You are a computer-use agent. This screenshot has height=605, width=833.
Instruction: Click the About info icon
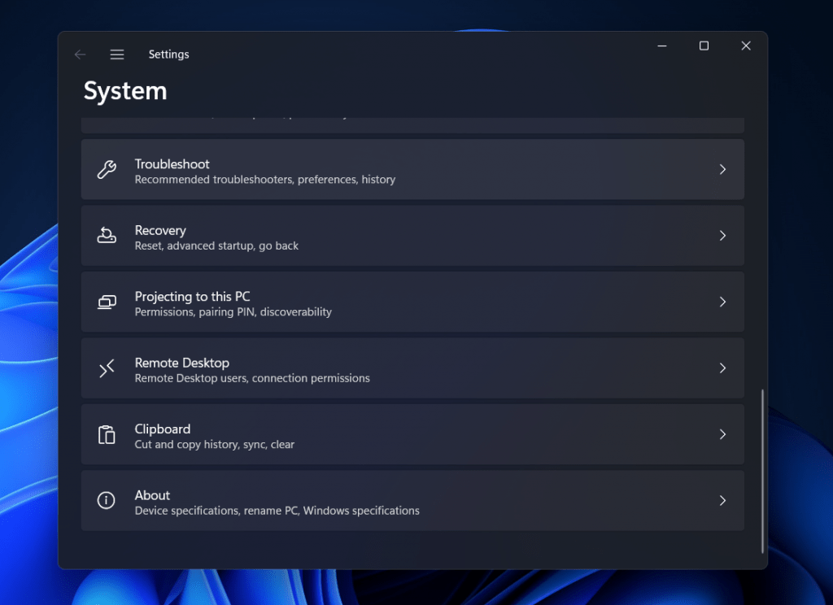(x=107, y=501)
